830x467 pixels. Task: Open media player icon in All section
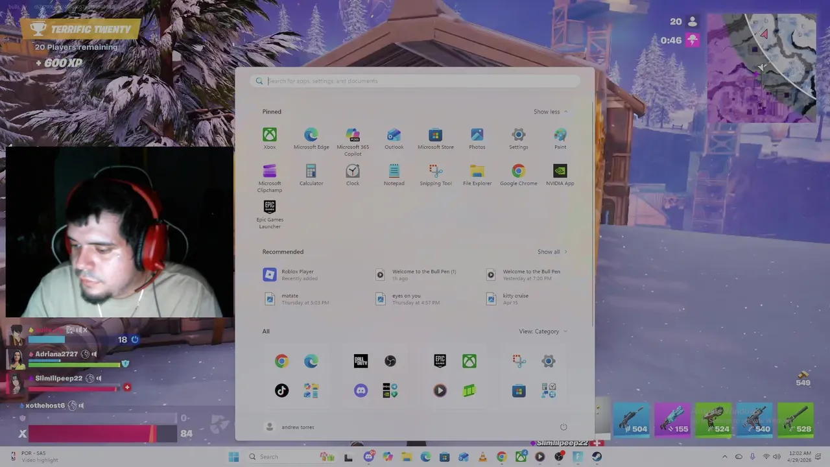coord(440,390)
